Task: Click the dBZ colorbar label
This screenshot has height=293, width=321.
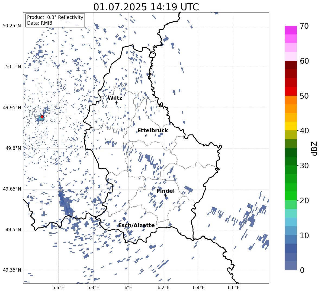Action: [315, 149]
